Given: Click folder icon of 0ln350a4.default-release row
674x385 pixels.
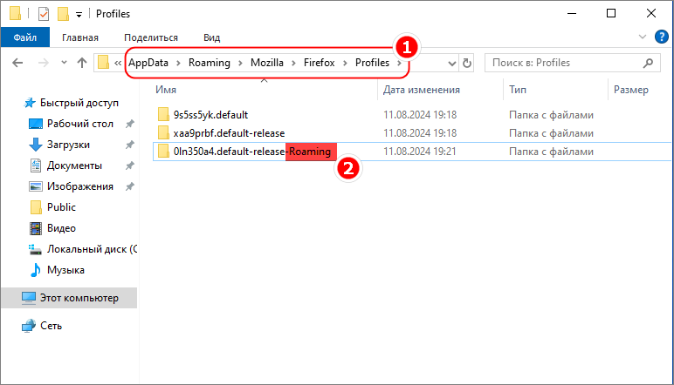Looking at the screenshot, I should point(163,152).
